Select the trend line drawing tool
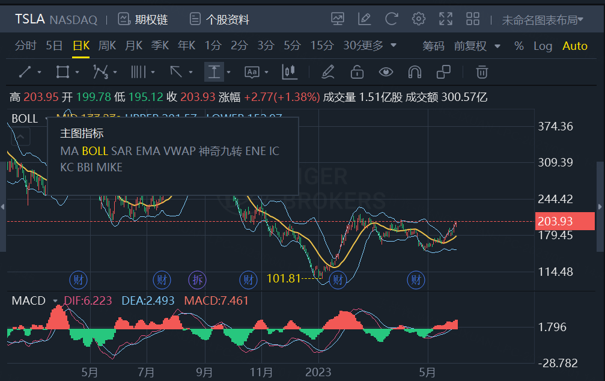The width and height of the screenshot is (605, 381). [25, 73]
